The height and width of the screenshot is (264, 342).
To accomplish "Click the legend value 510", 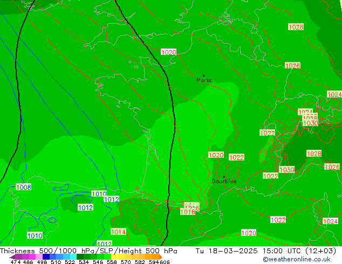I will click(x=56, y=262).
